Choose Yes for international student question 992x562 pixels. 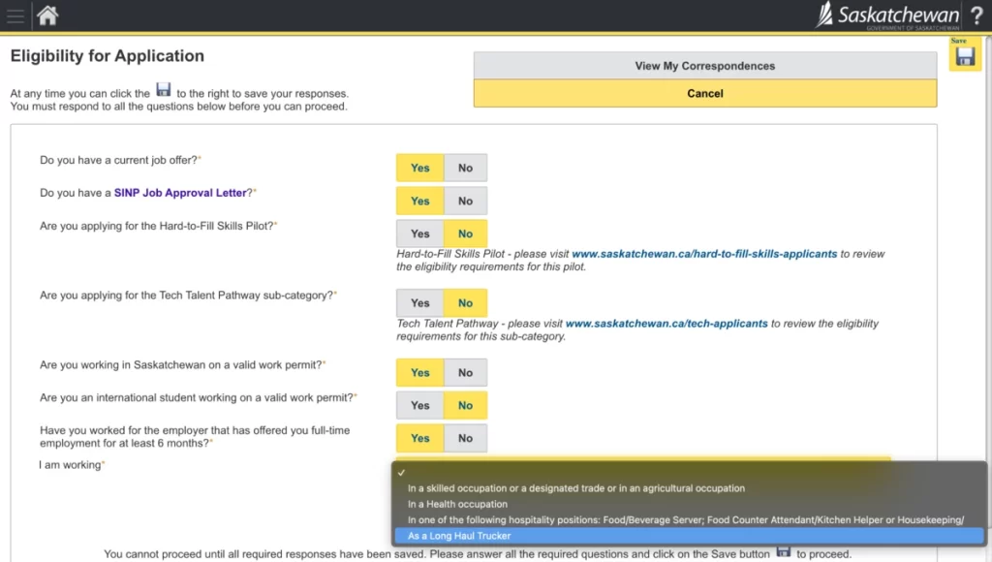click(419, 405)
